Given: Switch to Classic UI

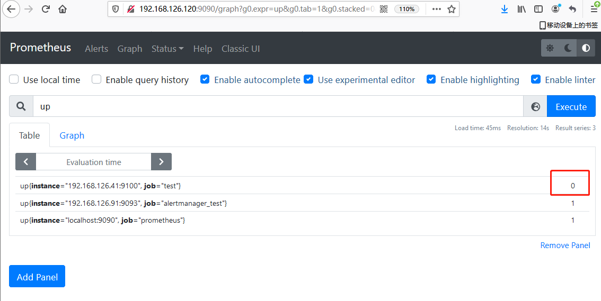Looking at the screenshot, I should pyautogui.click(x=241, y=49).
